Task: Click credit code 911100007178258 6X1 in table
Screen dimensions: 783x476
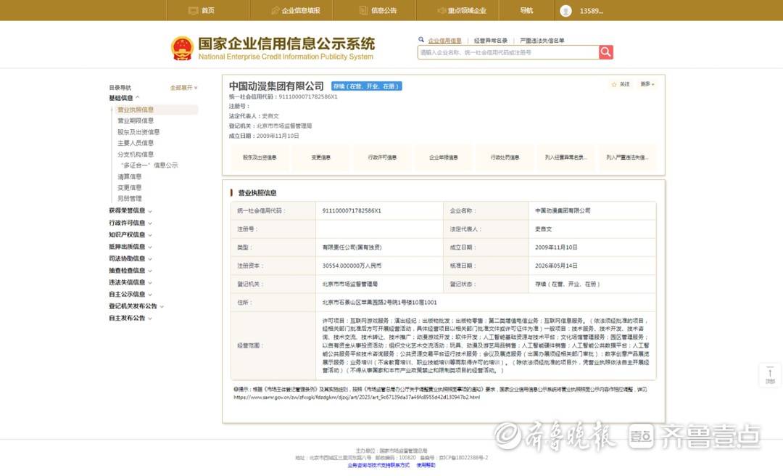Action: pos(352,211)
